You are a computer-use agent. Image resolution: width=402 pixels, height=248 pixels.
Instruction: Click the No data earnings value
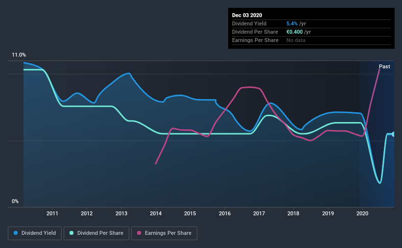click(x=296, y=40)
